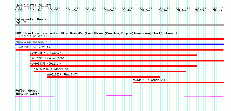Viewport: 231px width, 111px height.
Task: Click the Cytogenetic Bands track title
Action: 31,19
